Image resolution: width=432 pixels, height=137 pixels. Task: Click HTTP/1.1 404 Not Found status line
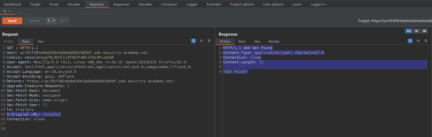tap(248, 48)
